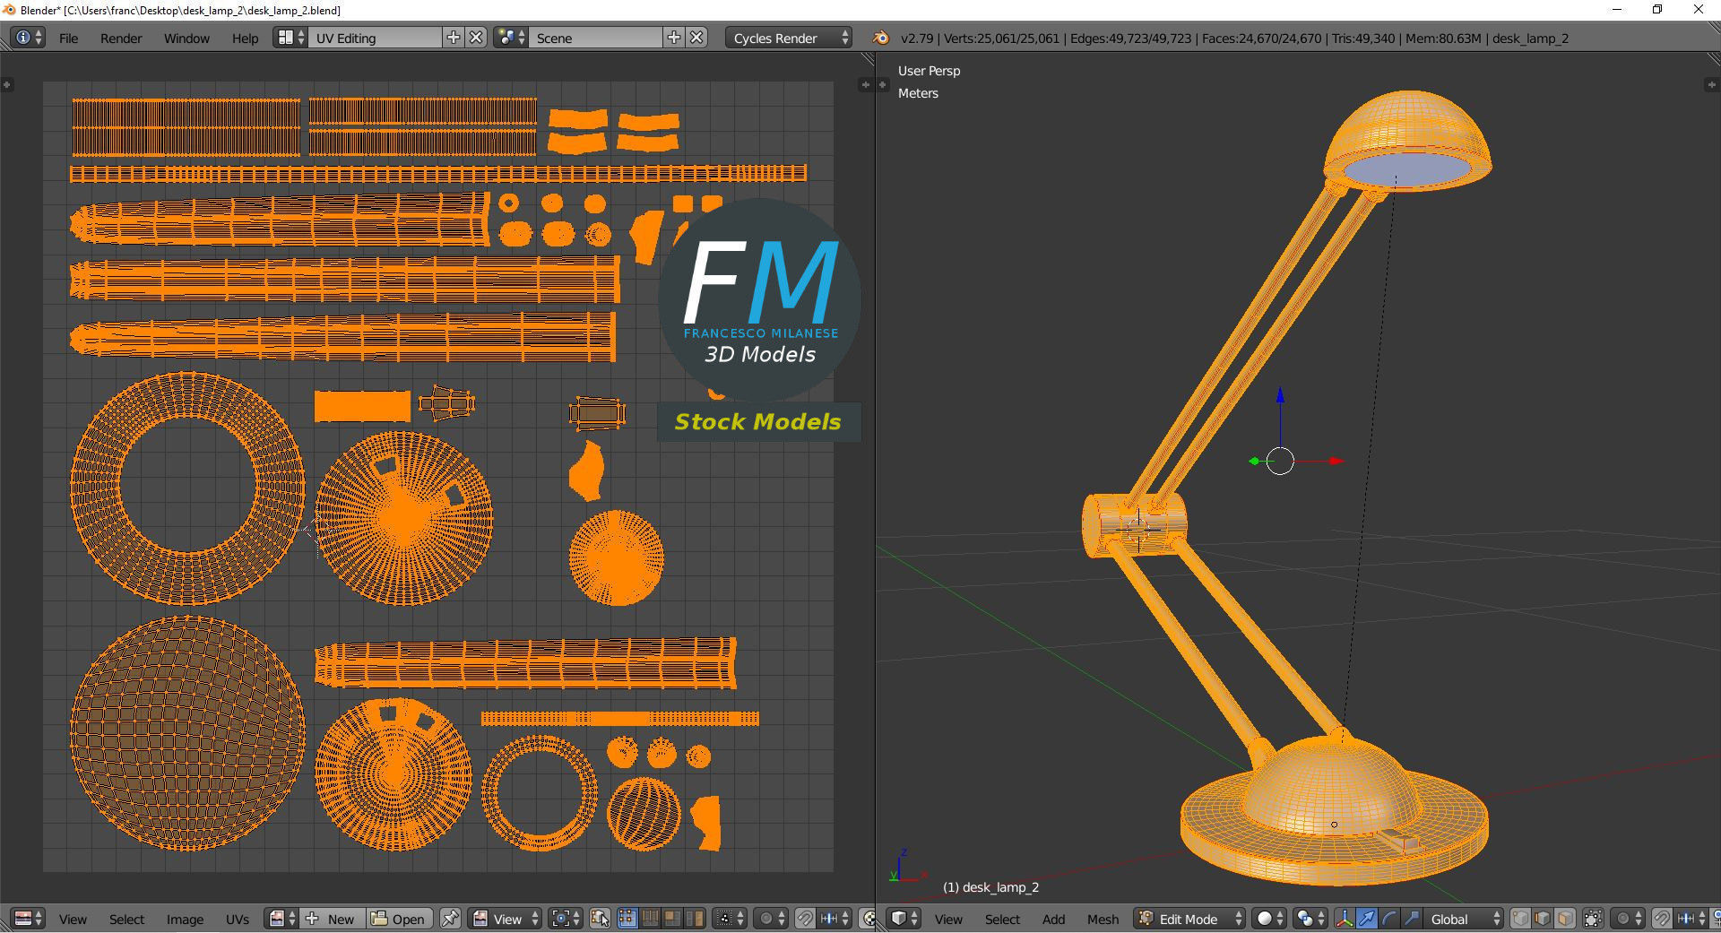Open the UV editor pivot point selector
The width and height of the screenshot is (1721, 933).
565,919
